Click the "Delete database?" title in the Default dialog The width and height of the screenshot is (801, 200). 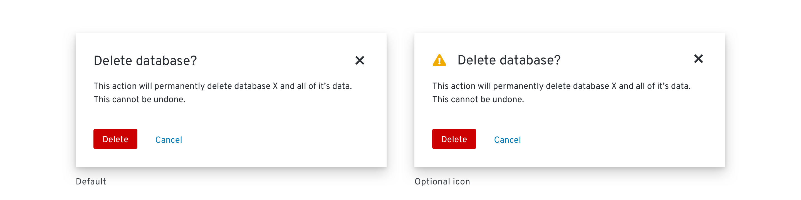tap(145, 61)
